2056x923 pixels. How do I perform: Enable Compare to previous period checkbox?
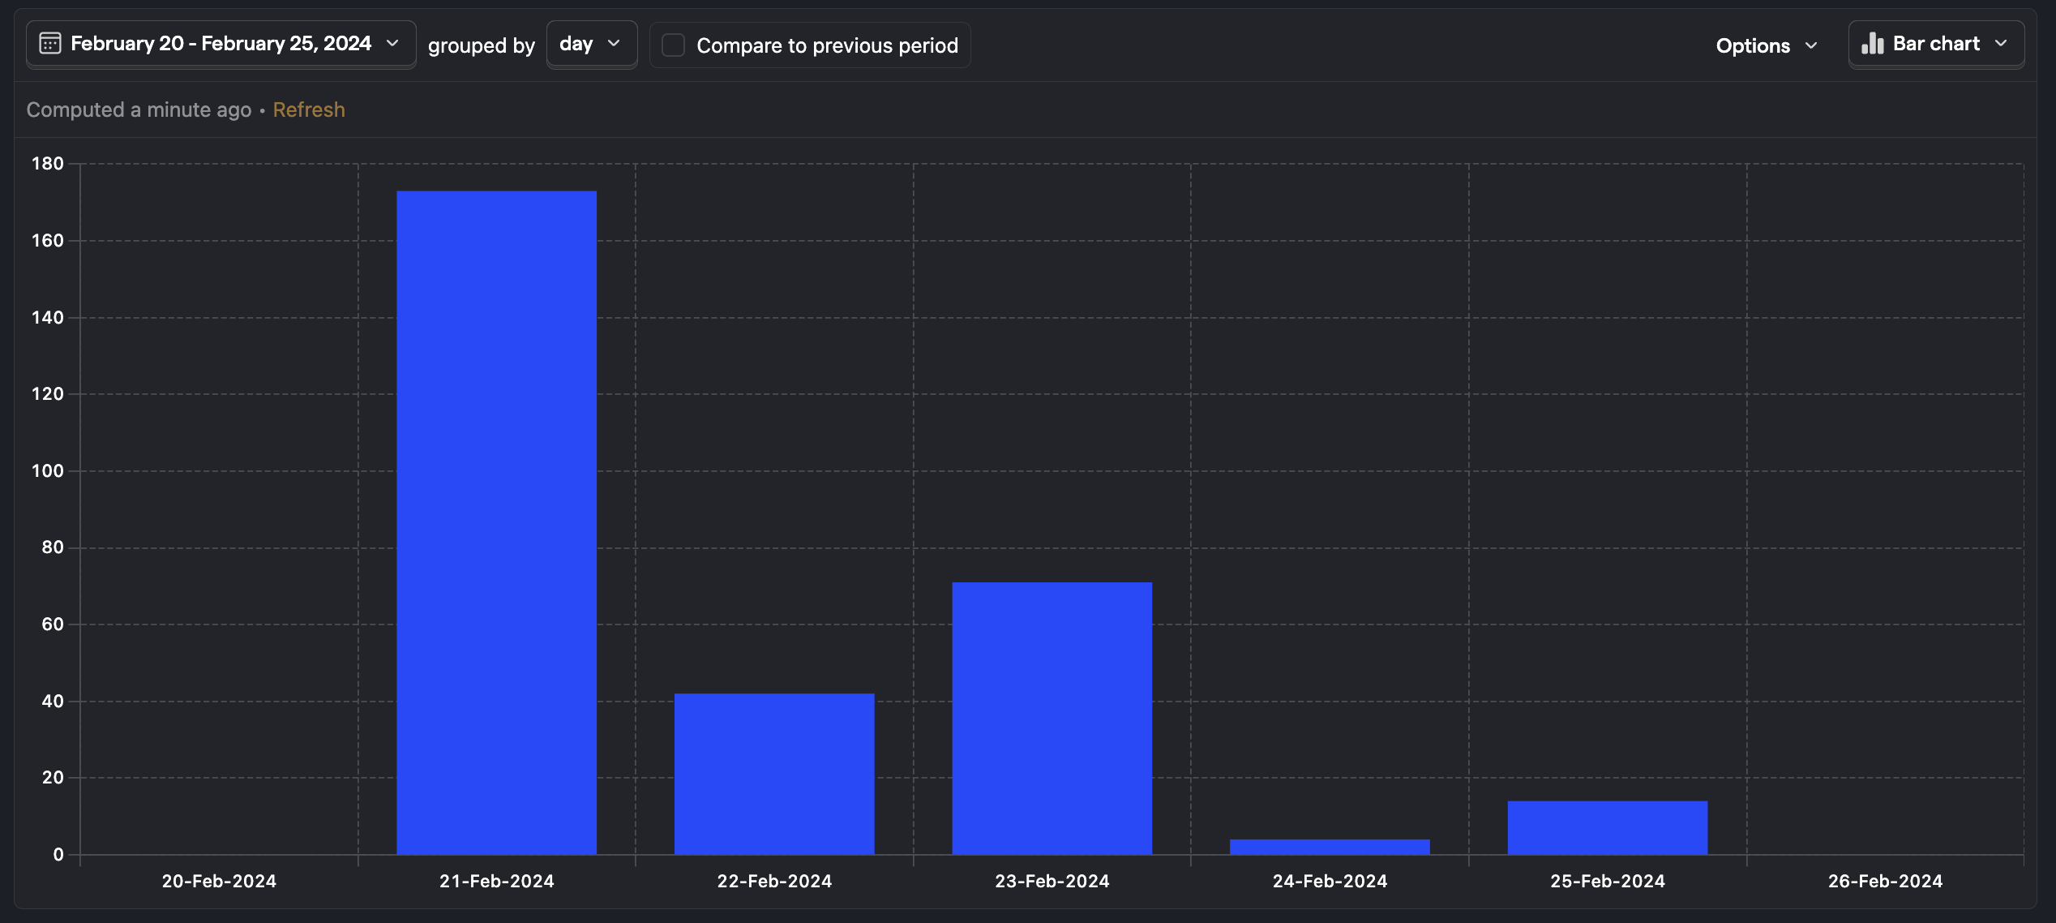pos(673,45)
